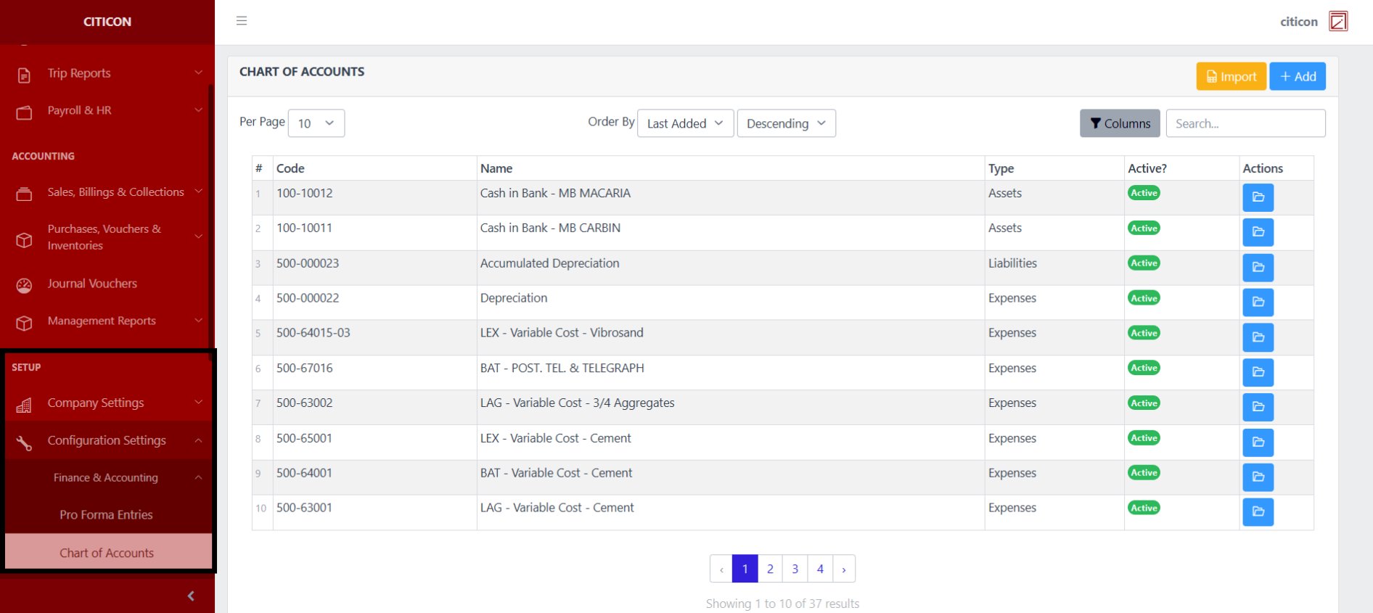Open the Columns filter button
Screen dimensions: 1373x613
1120,123
